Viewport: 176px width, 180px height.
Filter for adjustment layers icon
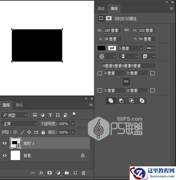click(x=43, y=115)
